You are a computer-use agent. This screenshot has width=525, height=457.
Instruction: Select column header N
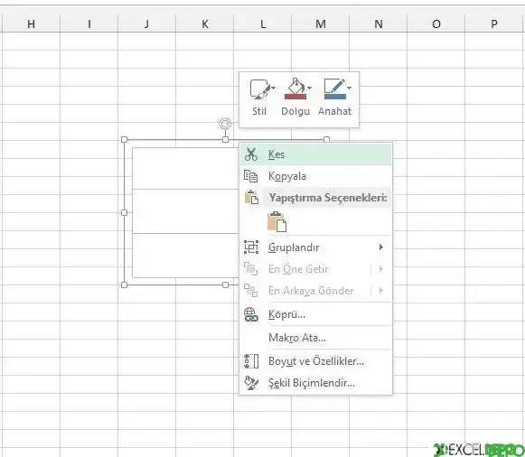(x=378, y=23)
